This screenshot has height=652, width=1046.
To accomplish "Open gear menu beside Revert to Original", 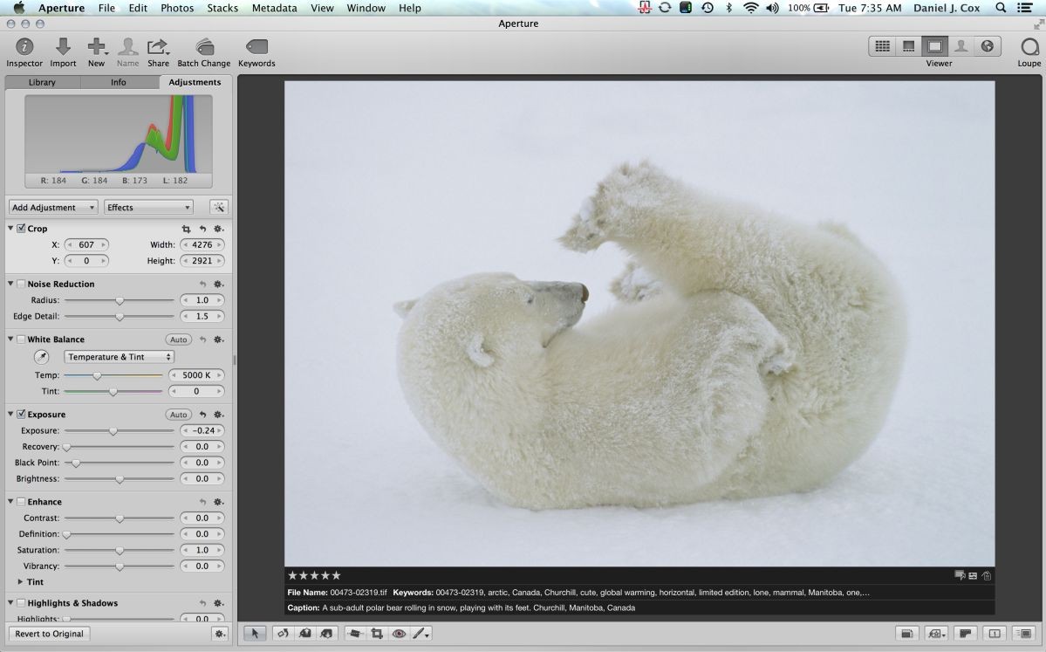I will click(219, 634).
